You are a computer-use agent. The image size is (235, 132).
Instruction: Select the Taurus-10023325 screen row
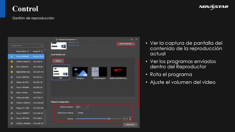[x=26, y=77]
